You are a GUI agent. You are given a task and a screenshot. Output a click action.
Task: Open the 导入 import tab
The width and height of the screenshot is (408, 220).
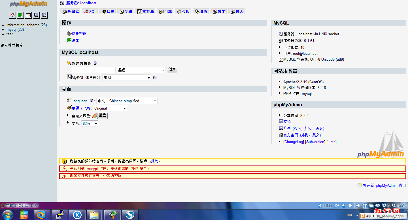(x=237, y=12)
